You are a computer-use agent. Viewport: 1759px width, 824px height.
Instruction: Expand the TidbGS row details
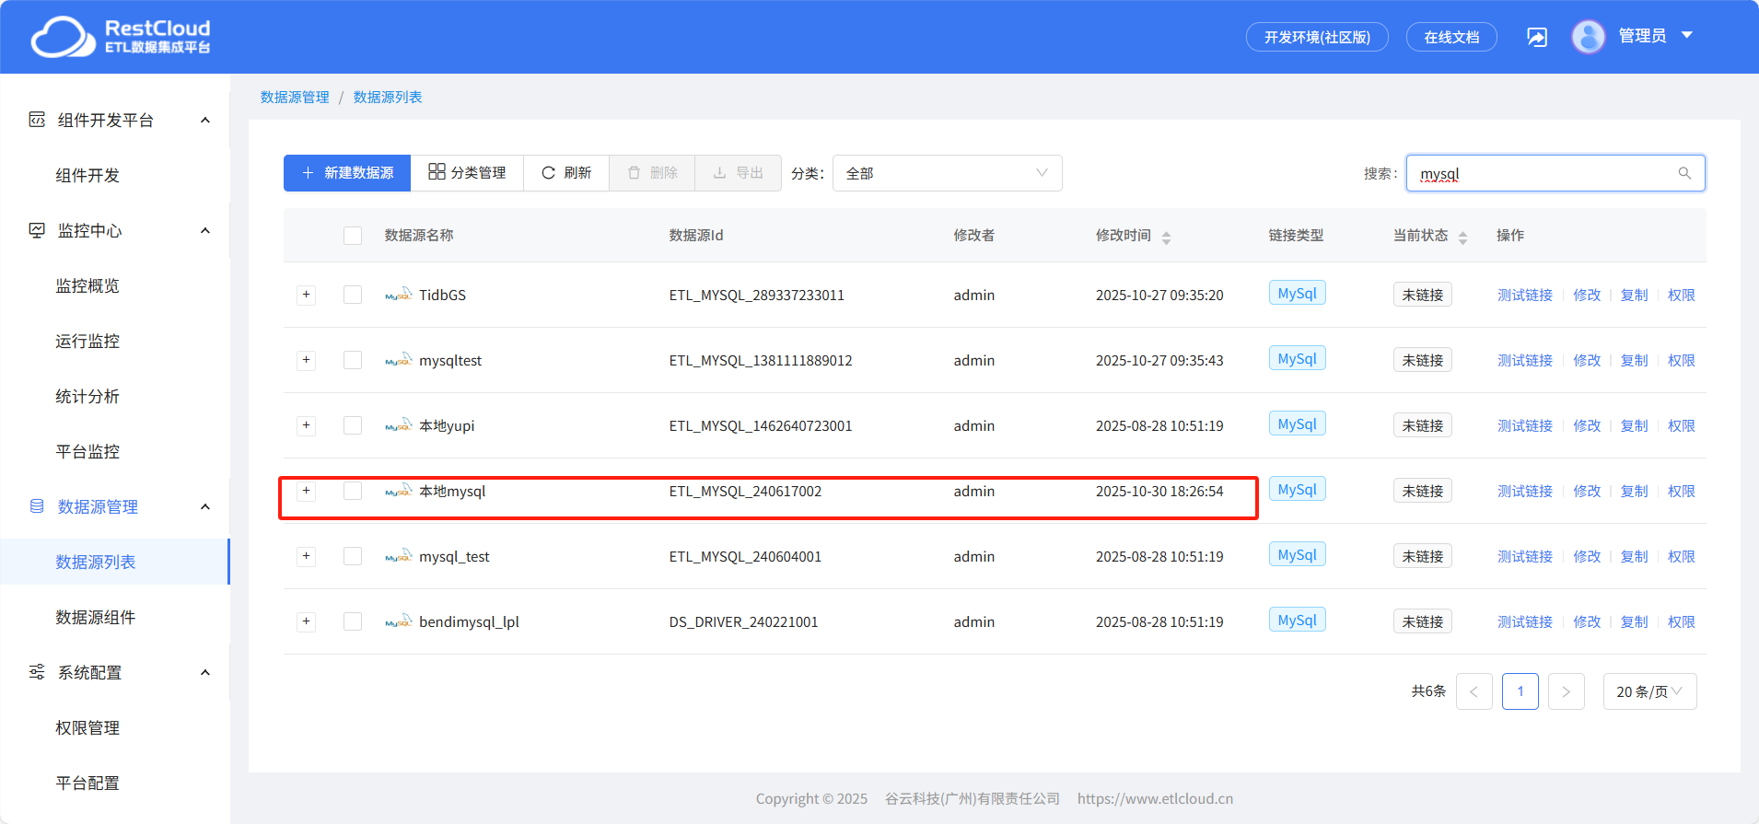(x=307, y=295)
